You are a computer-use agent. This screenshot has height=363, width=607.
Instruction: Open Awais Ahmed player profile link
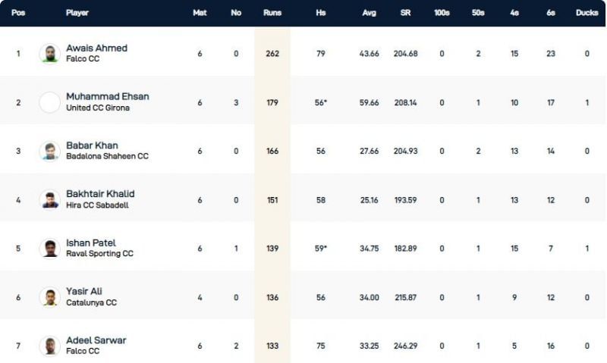(96, 48)
